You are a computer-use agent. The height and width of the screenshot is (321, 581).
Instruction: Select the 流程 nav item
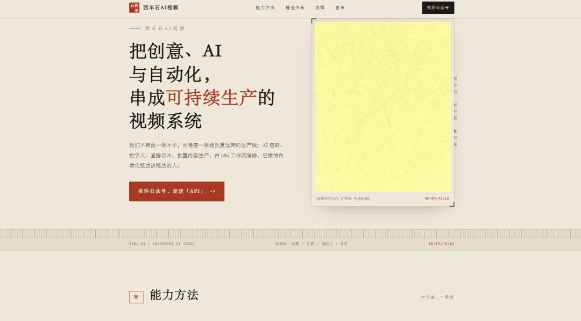pyautogui.click(x=320, y=8)
